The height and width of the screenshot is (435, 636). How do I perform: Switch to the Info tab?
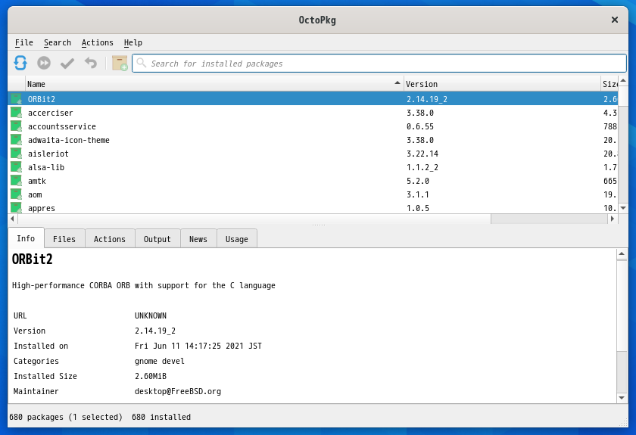(26, 238)
